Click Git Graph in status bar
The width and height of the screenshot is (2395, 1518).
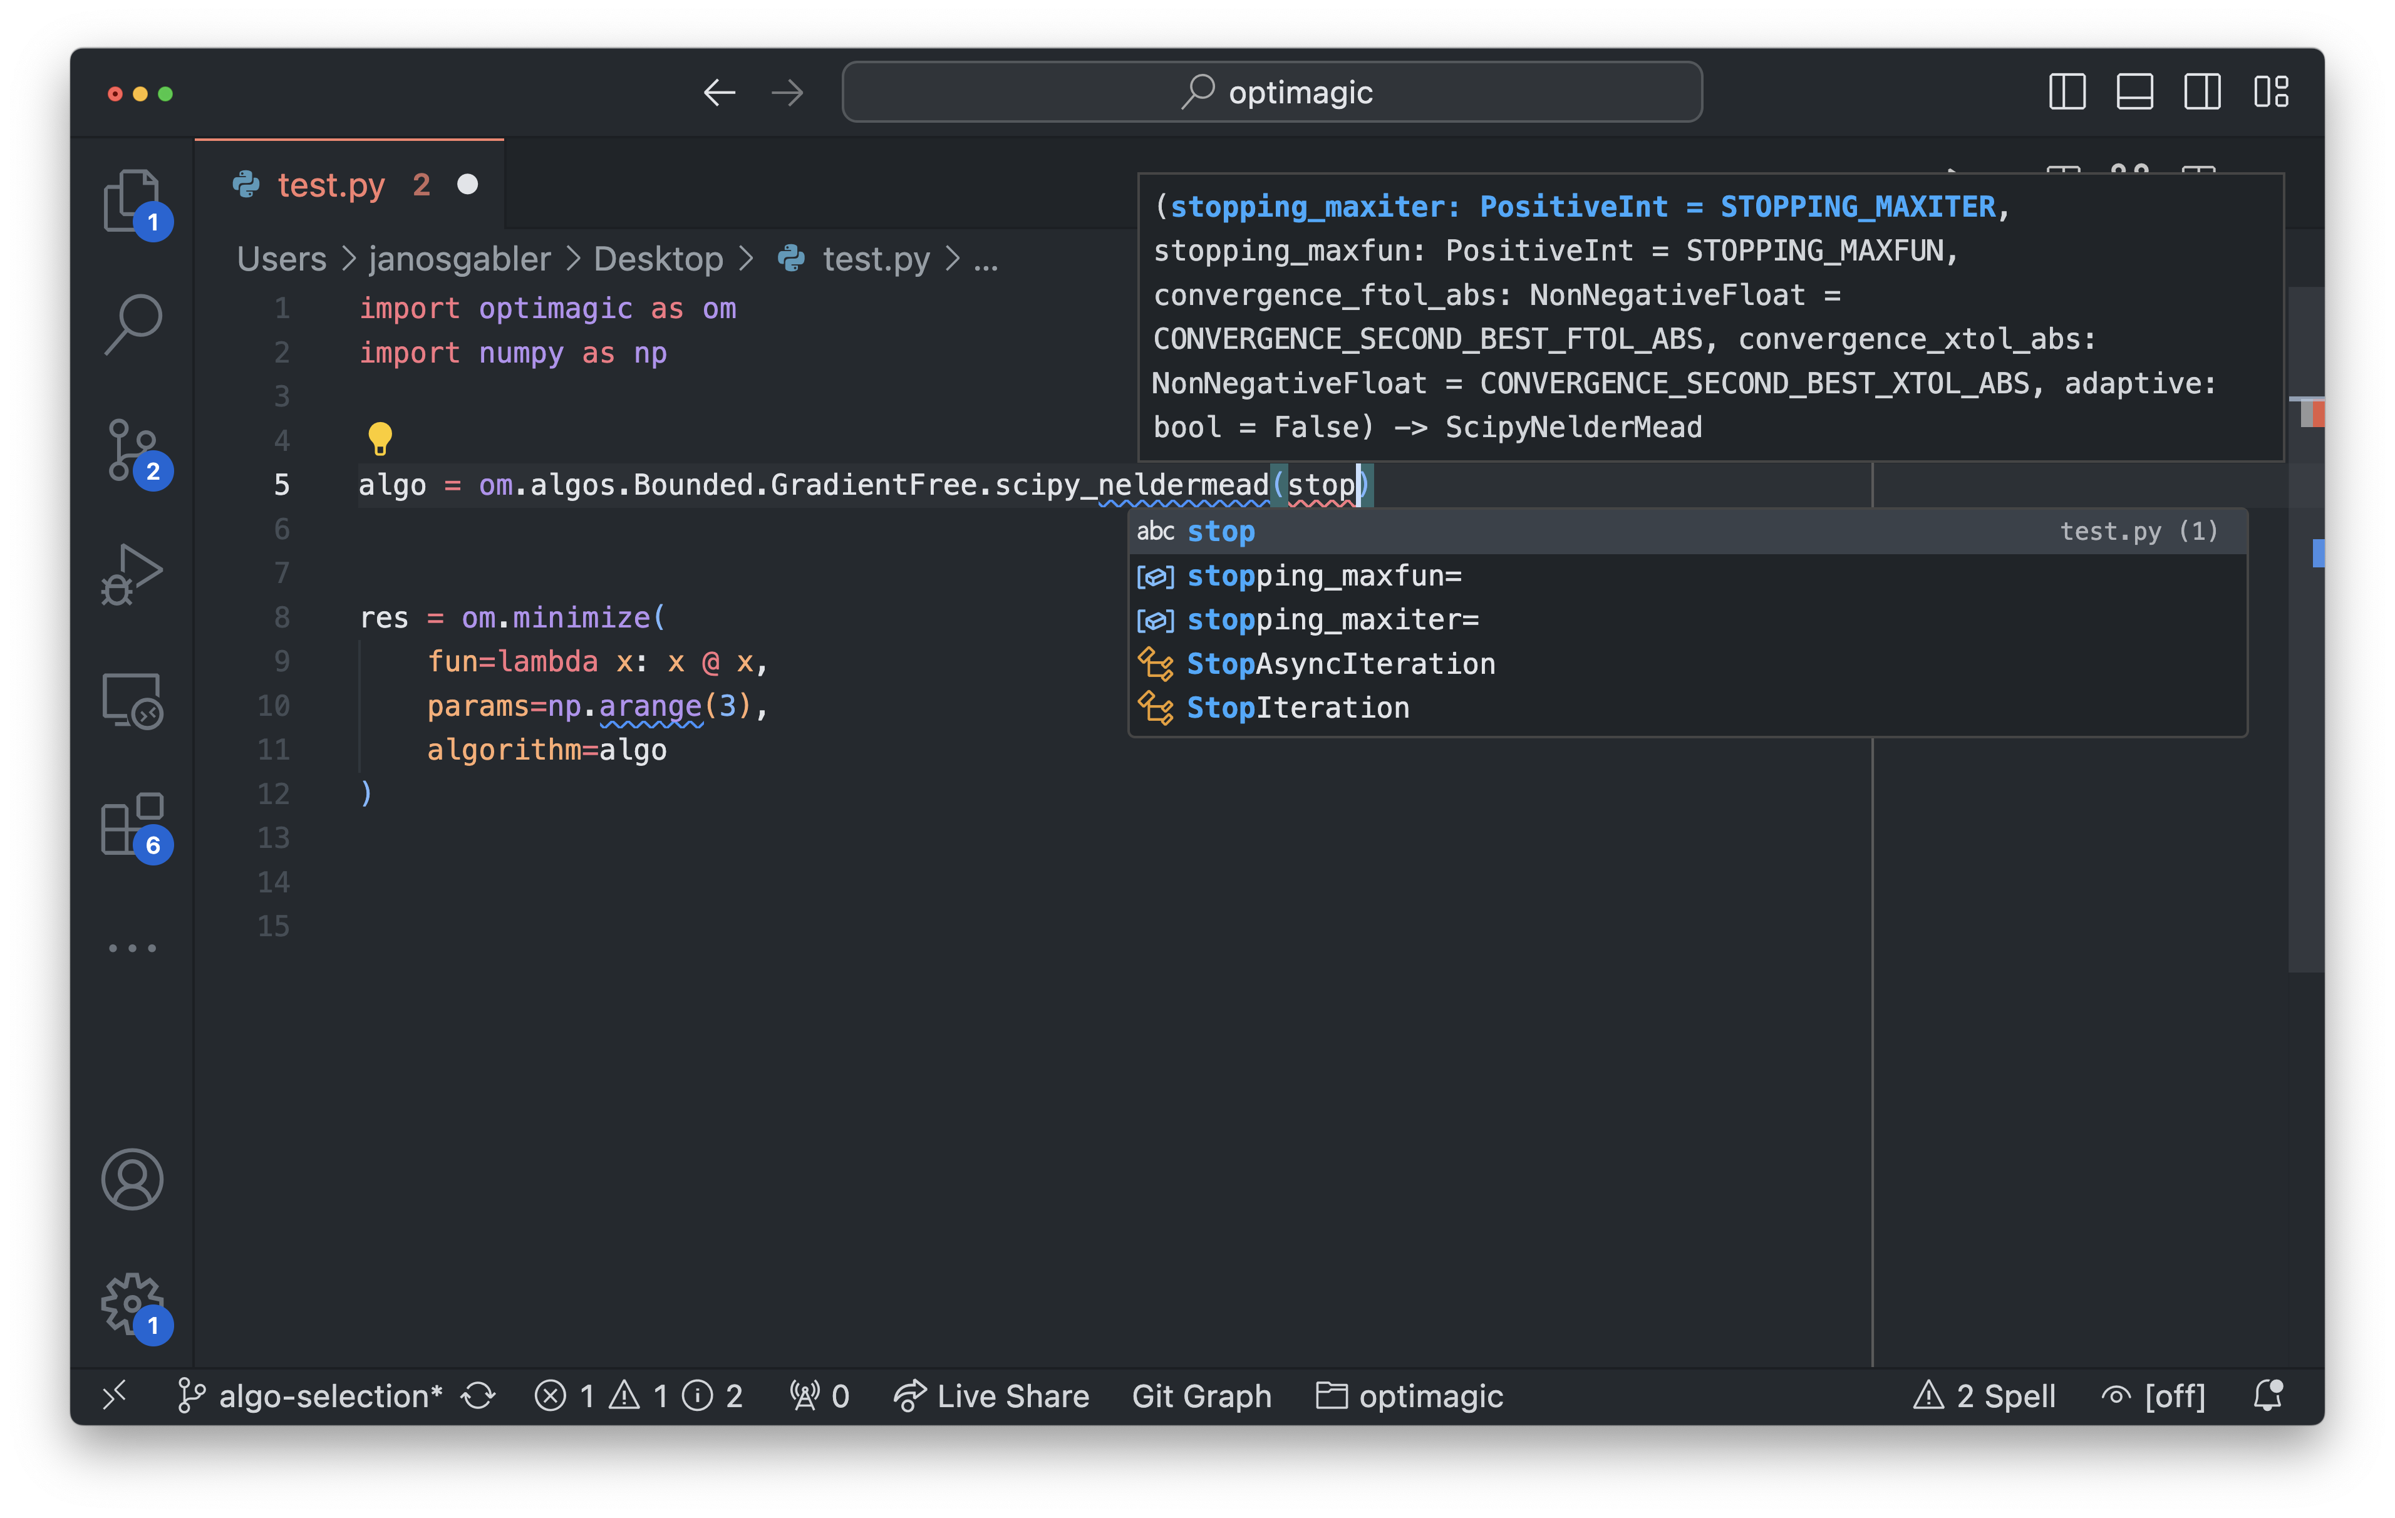(1201, 1396)
